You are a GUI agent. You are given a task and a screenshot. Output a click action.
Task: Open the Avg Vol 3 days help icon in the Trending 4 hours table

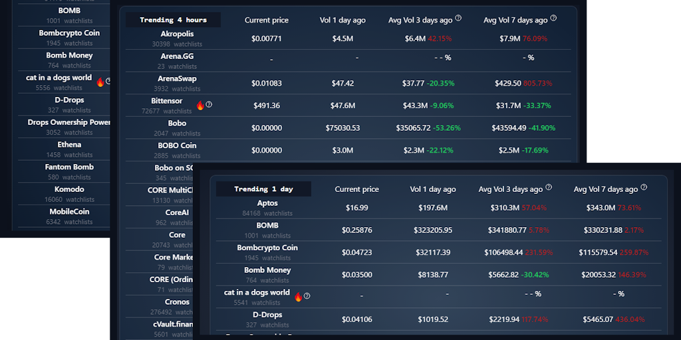pos(458,19)
